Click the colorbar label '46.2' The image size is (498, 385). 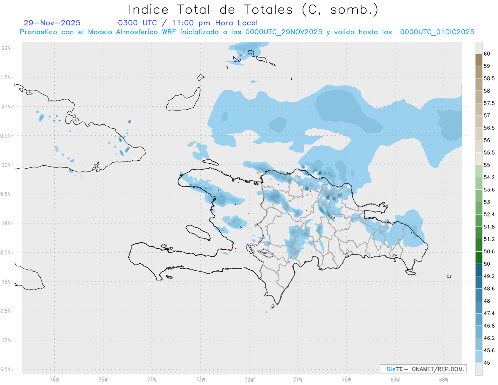[x=489, y=338]
